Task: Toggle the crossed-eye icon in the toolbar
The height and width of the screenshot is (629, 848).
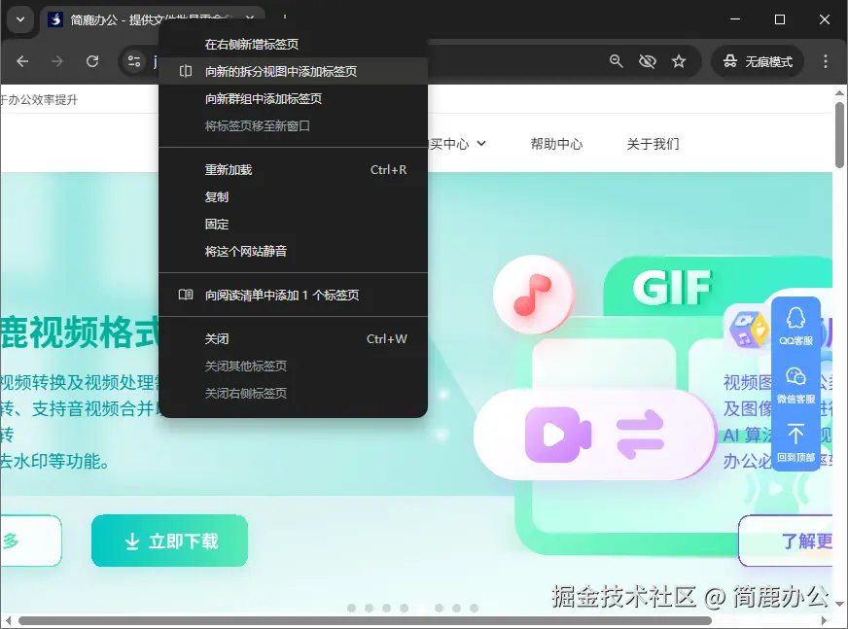Action: pyautogui.click(x=648, y=60)
